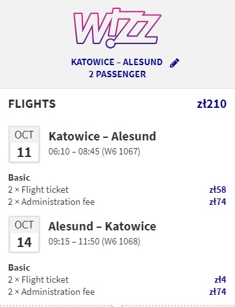Screen dimensions: 235x307
Task: Click outbound flight time 06:10 – 08:45
Action: pyautogui.click(x=74, y=151)
